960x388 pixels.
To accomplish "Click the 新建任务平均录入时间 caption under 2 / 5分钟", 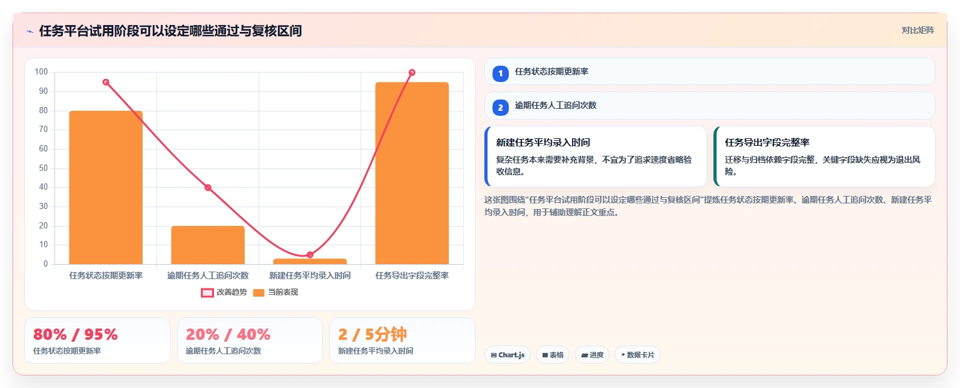I will [x=375, y=351].
